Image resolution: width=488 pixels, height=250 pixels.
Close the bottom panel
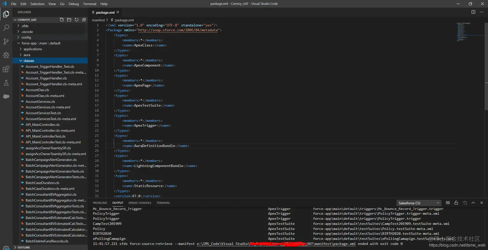[482, 203]
